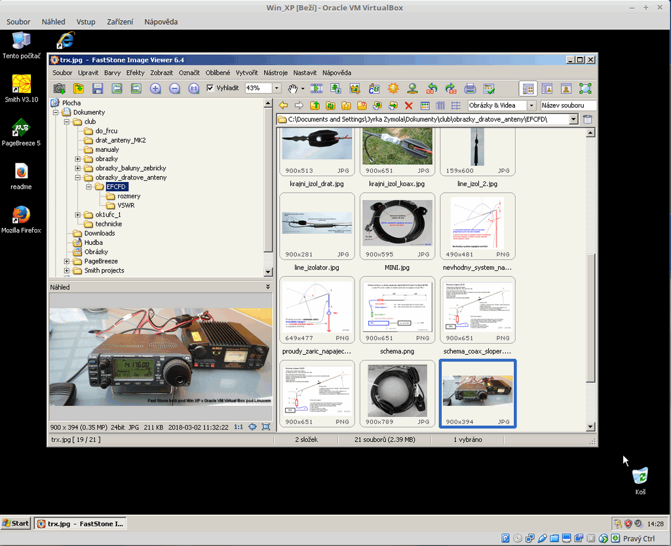Click the Windows Start button
This screenshot has height=546, width=671.
click(x=16, y=523)
